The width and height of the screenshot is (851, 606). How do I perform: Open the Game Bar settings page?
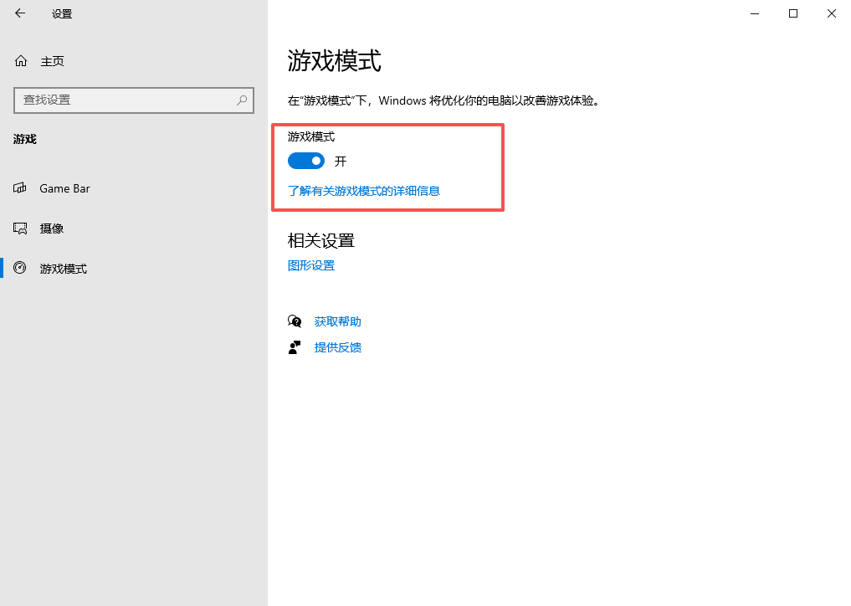point(64,188)
